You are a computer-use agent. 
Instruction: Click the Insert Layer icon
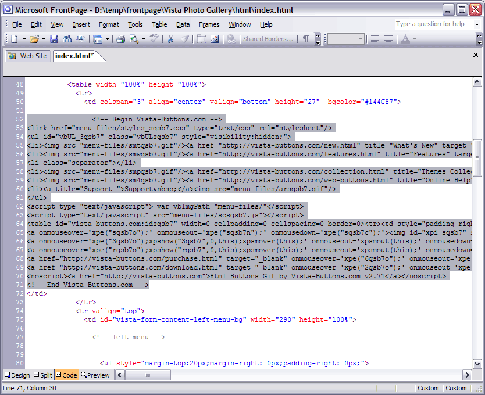point(201,39)
